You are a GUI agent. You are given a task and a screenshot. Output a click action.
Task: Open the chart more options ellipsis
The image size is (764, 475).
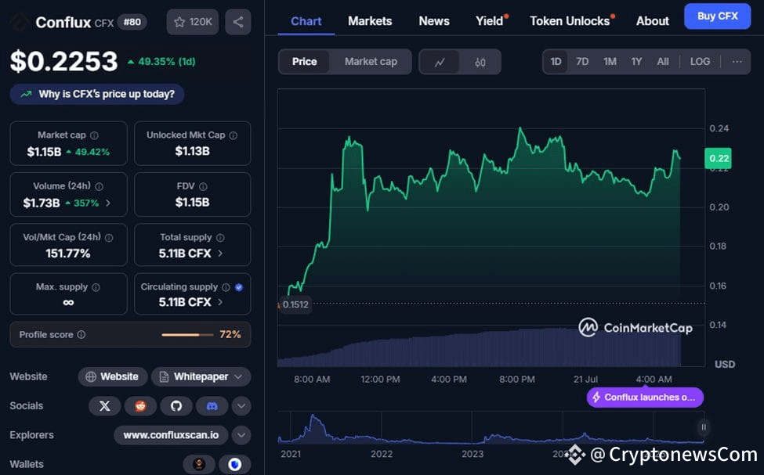[x=737, y=62]
